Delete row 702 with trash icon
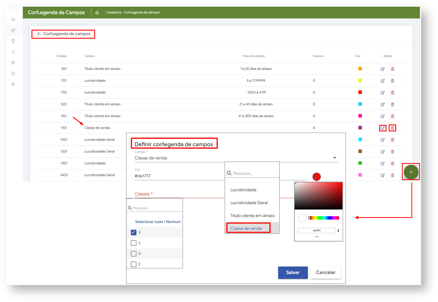 pos(393,93)
